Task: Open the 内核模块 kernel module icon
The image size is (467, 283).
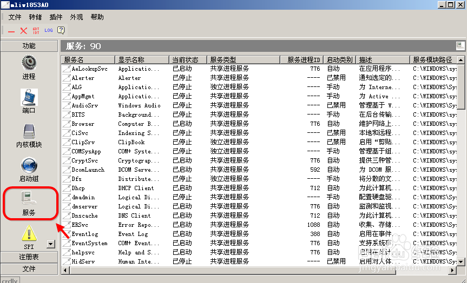Action: (x=29, y=131)
